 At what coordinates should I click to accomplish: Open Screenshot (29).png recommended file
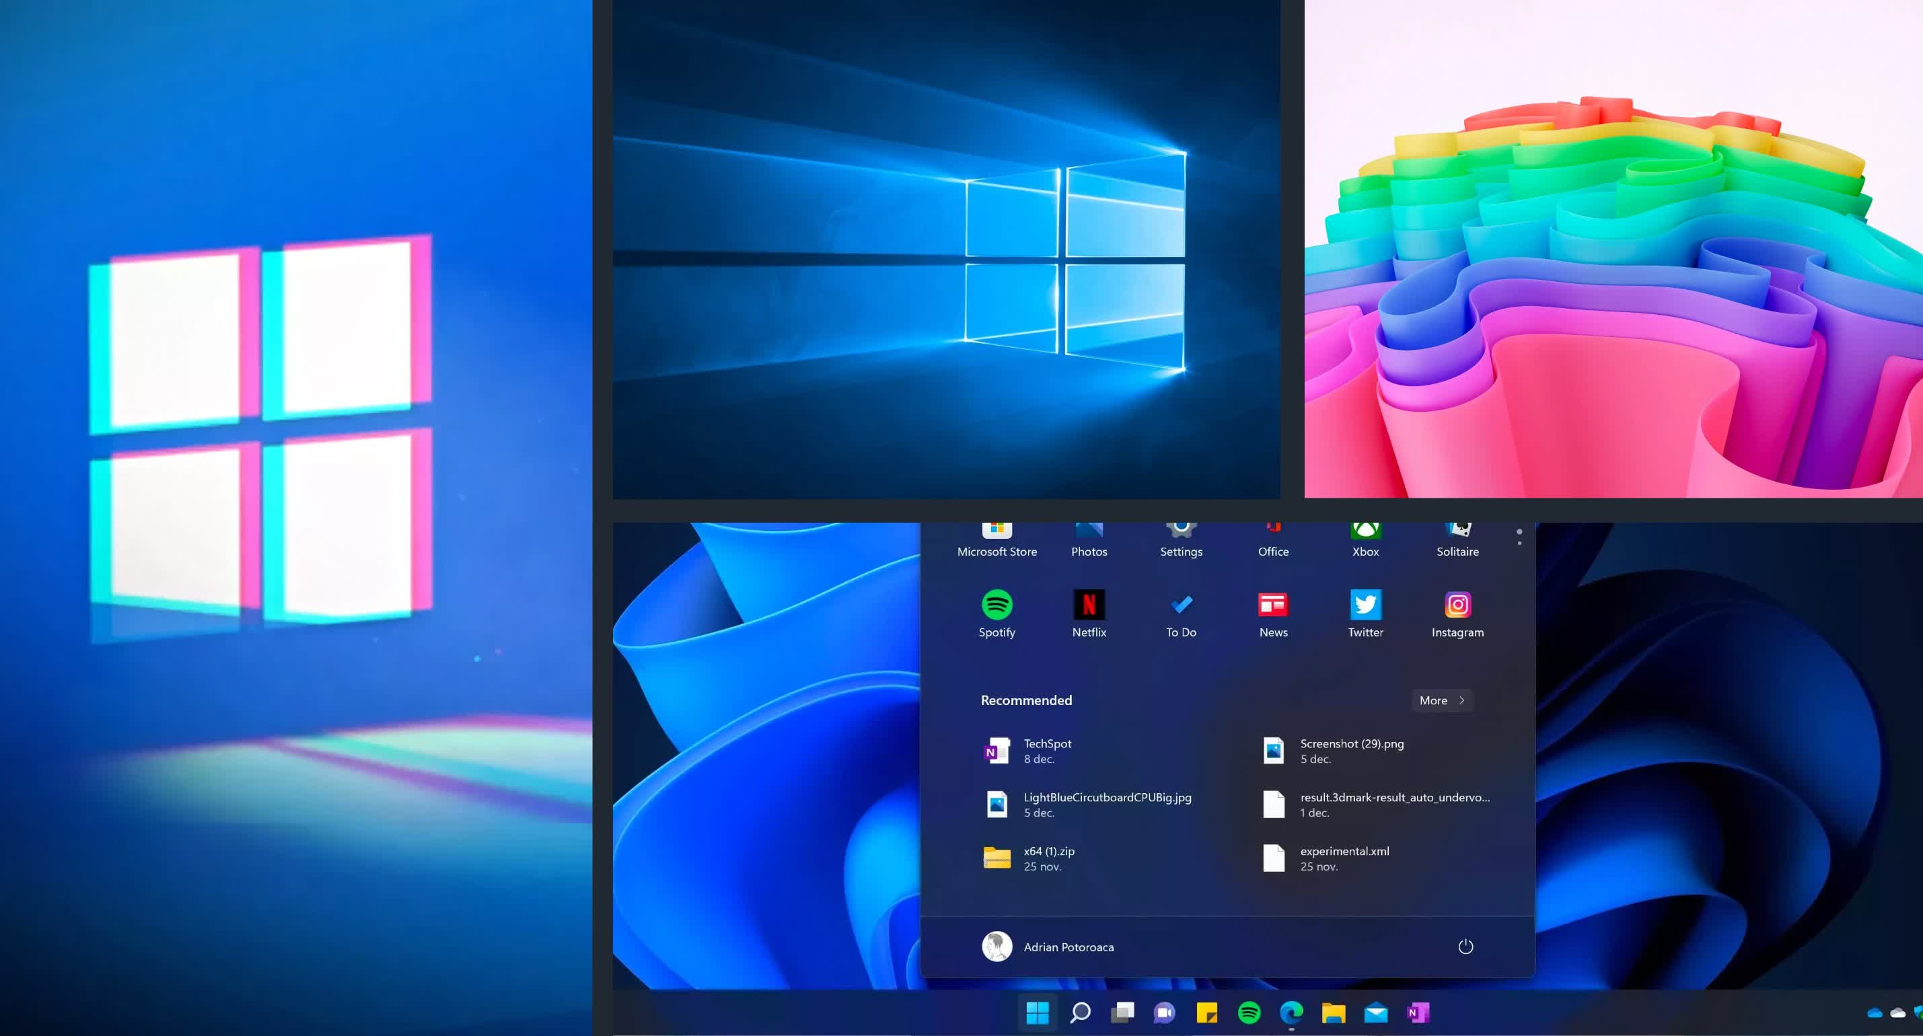coord(1351,751)
